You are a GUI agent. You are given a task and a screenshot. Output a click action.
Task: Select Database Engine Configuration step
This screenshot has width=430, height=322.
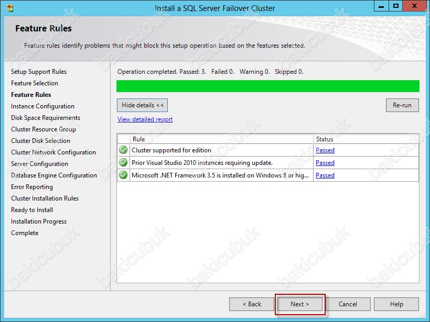pos(54,175)
